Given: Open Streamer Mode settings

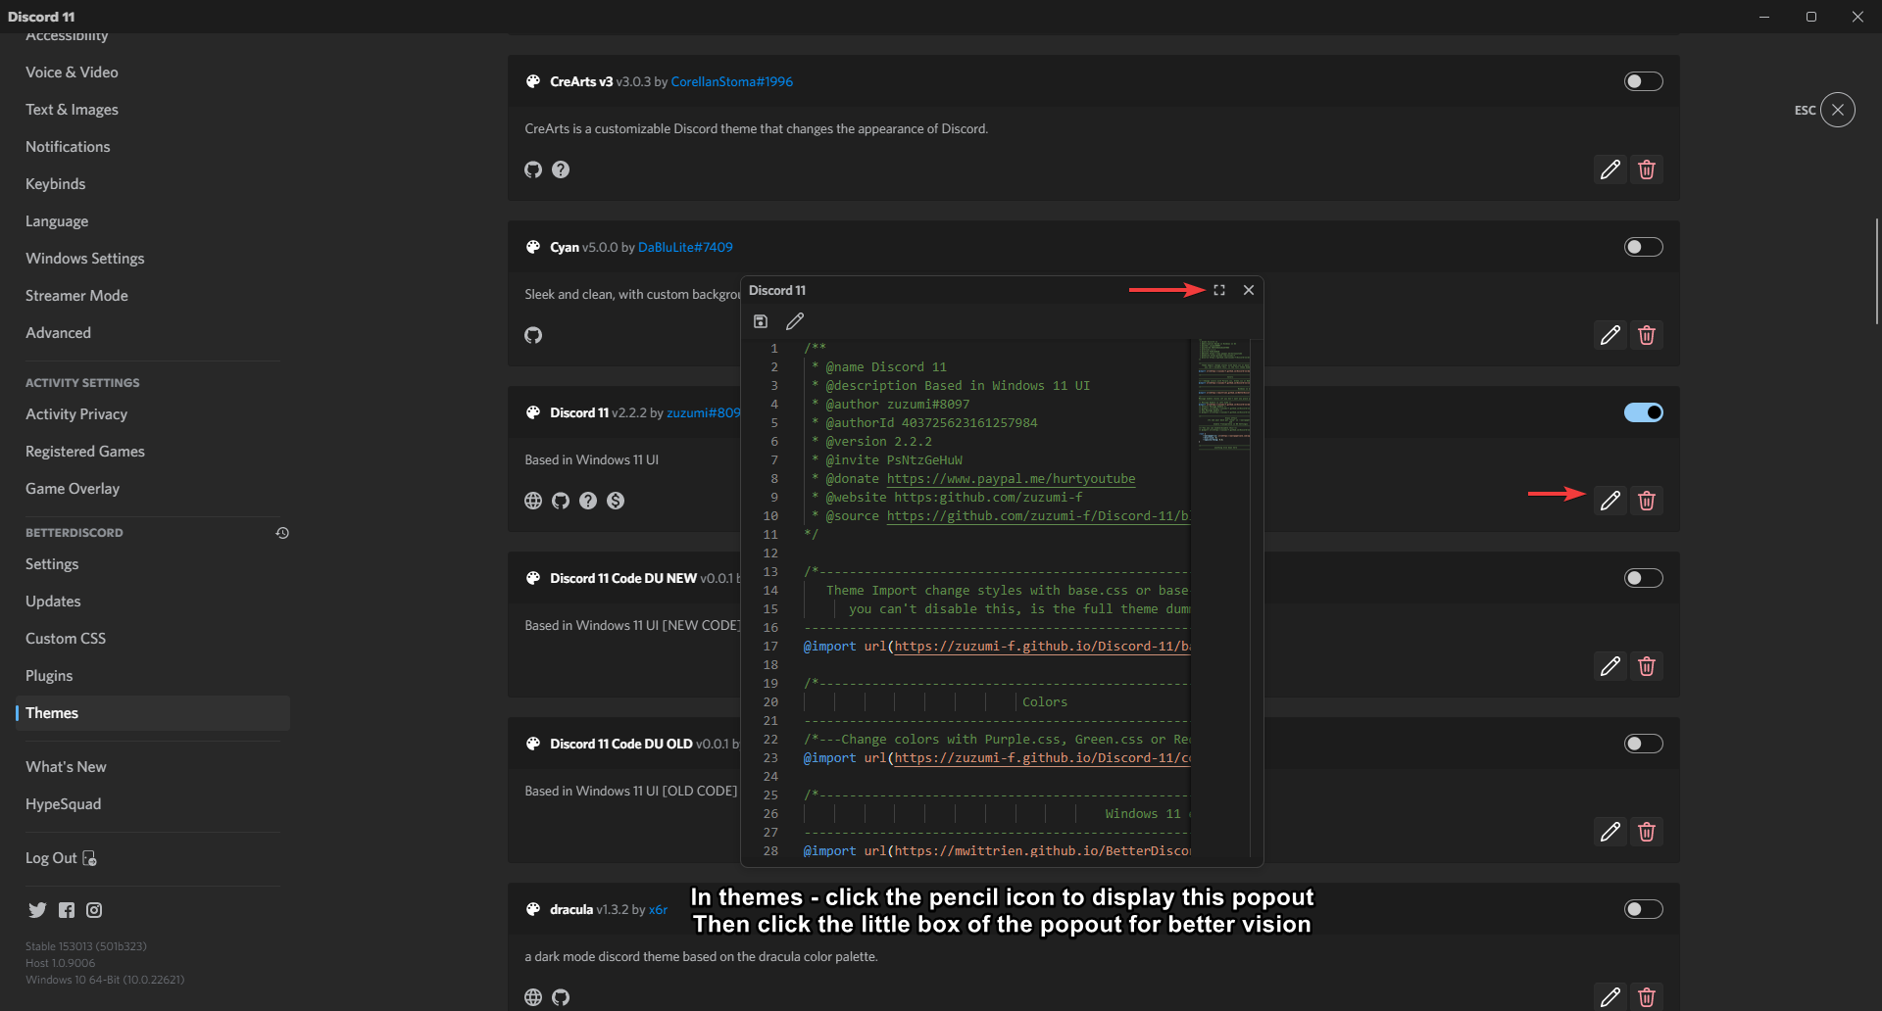Looking at the screenshot, I should point(153,296).
